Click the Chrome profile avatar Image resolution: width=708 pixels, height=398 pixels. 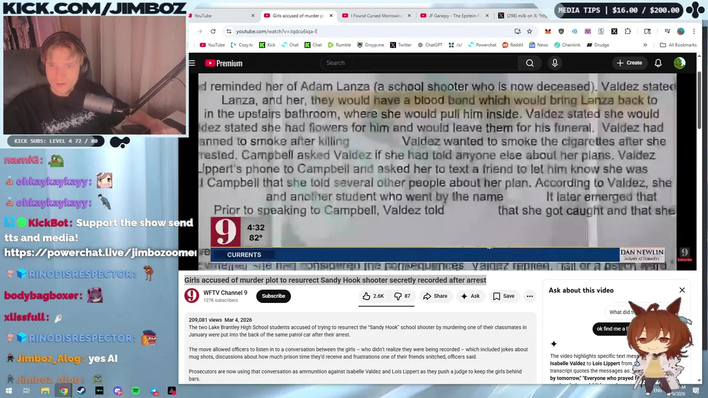pos(681,32)
